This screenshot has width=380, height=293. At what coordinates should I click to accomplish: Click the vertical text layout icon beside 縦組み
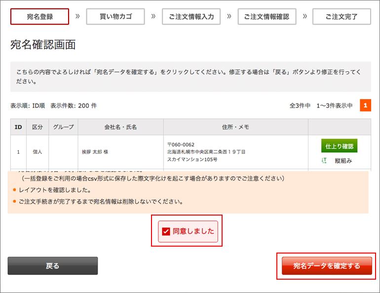click(x=324, y=160)
